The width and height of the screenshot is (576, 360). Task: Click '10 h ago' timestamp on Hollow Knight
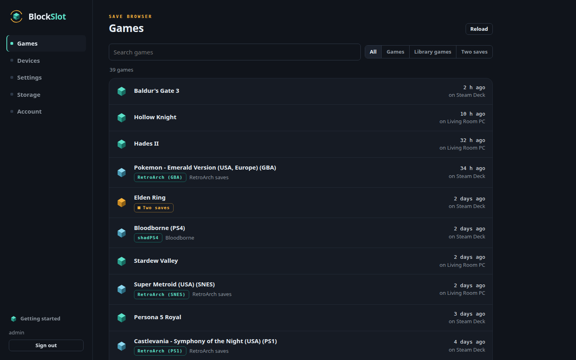click(473, 114)
